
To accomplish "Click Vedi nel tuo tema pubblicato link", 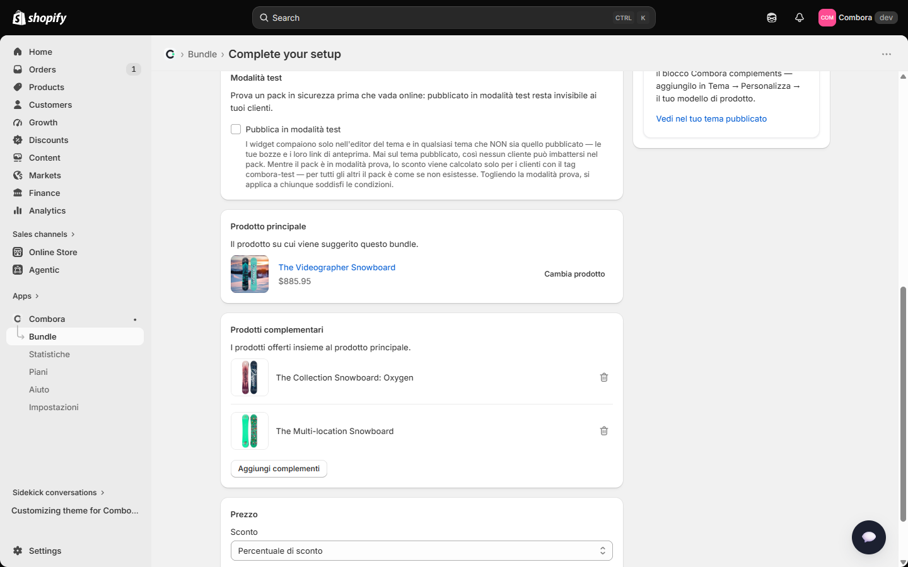I will click(711, 118).
